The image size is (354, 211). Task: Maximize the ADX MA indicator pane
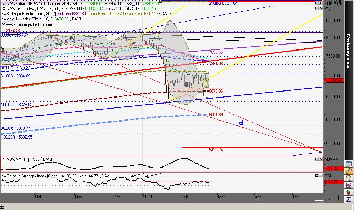click(316, 159)
